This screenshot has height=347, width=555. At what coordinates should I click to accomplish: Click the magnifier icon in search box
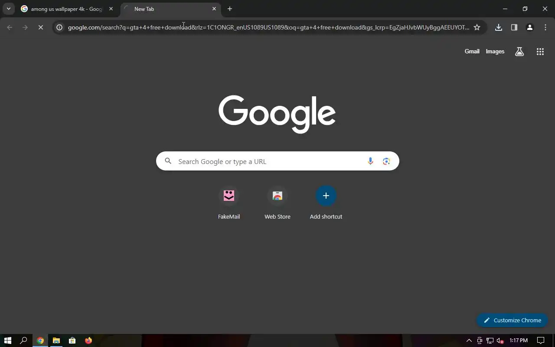pos(168,161)
